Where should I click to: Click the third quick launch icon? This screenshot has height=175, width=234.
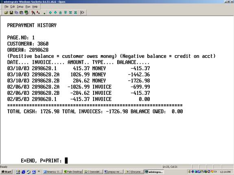pyautogui.click(x=28, y=172)
